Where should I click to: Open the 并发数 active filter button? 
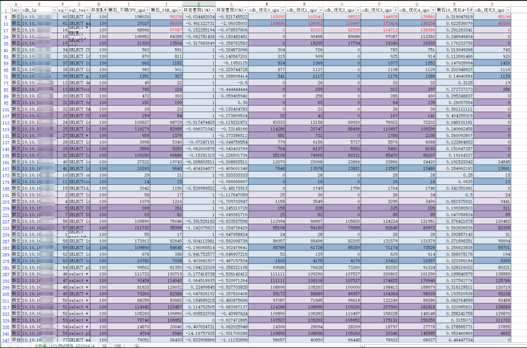(x=105, y=10)
